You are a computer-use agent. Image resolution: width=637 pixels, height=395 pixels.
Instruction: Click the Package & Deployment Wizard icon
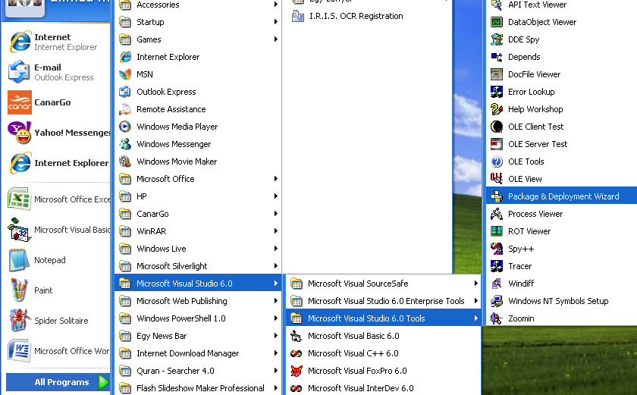tap(497, 196)
